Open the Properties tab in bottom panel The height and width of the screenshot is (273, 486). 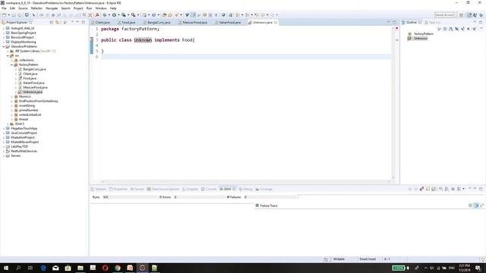[x=118, y=189]
